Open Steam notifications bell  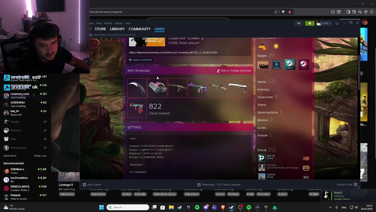[310, 23]
